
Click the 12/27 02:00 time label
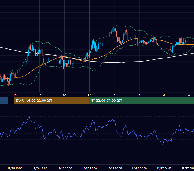(139, 168)
